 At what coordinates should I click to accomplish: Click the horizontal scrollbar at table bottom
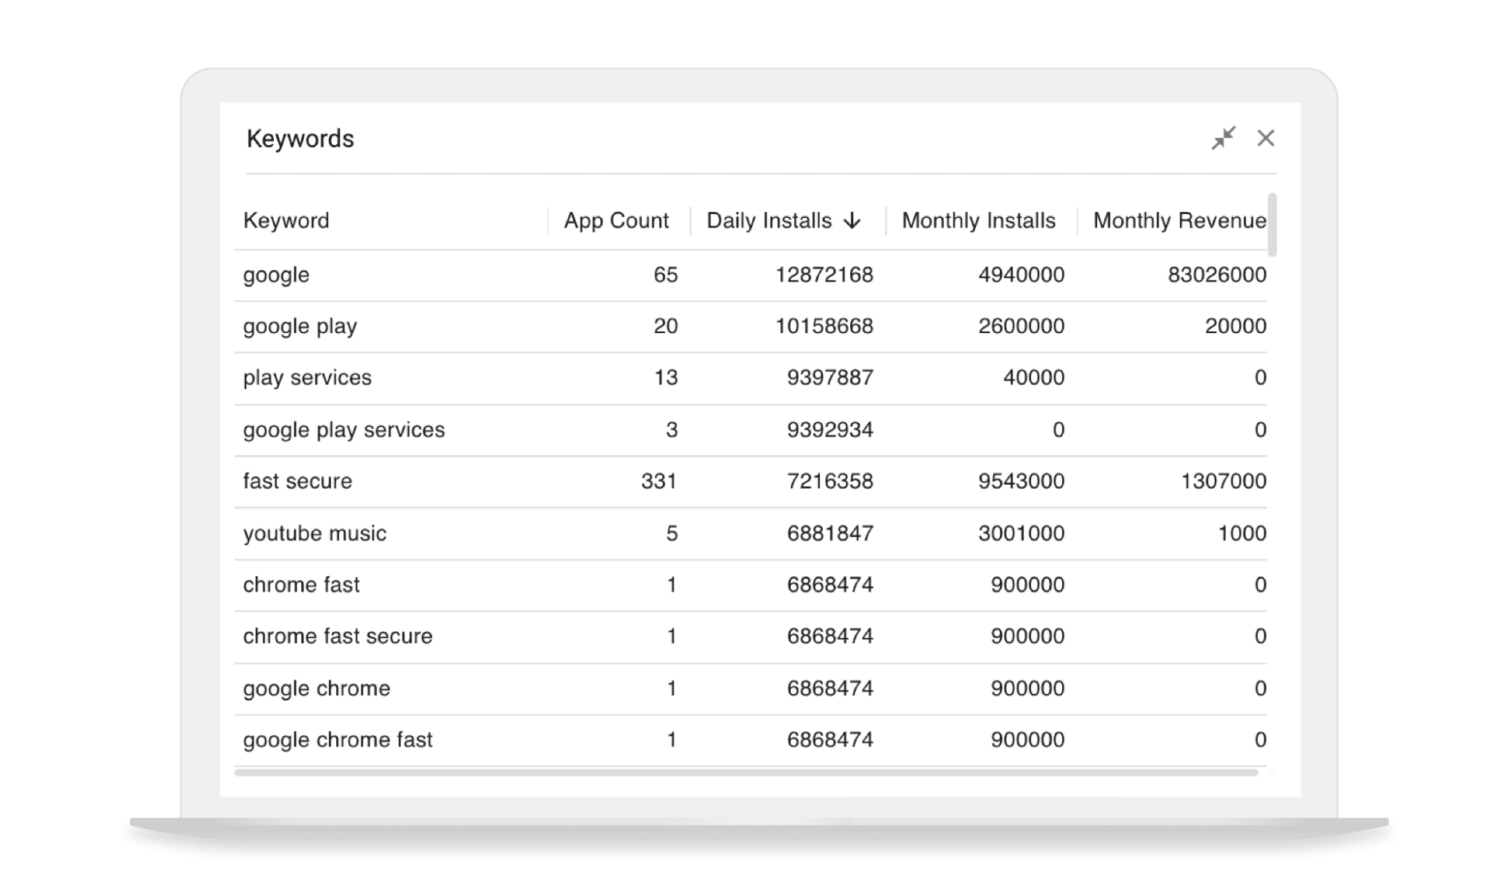(745, 773)
